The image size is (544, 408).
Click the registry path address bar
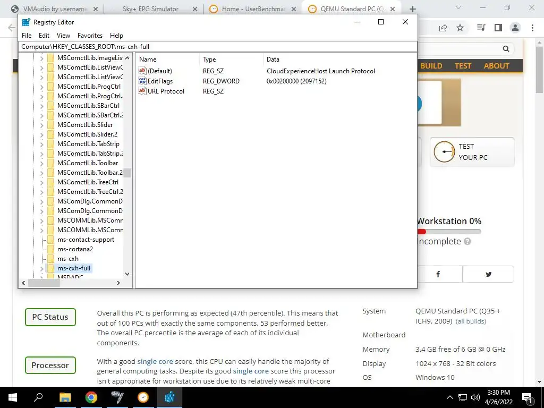218,47
